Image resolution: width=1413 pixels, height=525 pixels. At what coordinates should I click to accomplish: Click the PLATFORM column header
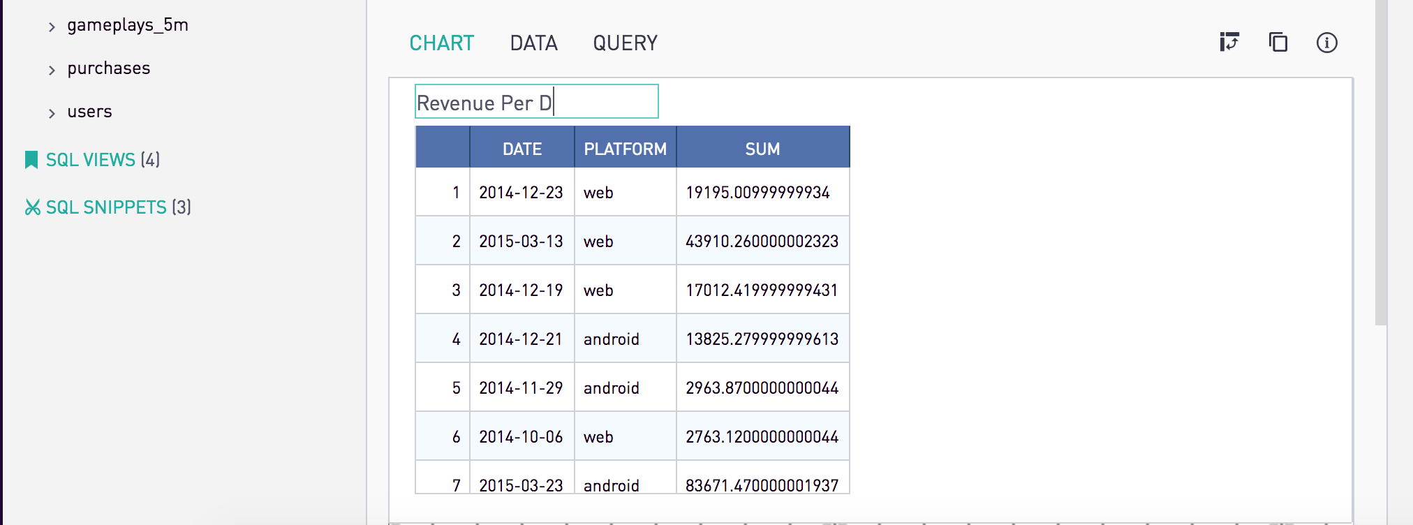click(x=626, y=148)
